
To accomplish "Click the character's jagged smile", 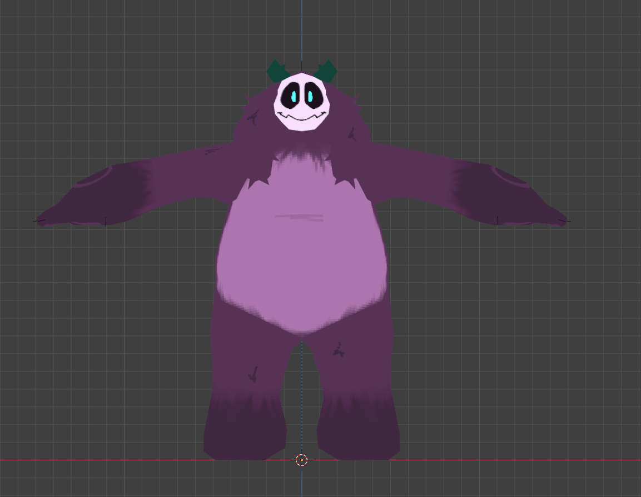I will [302, 117].
